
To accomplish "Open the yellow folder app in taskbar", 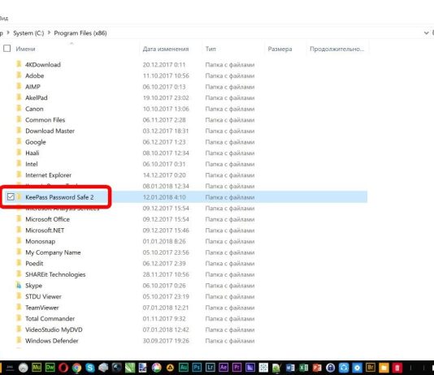I will coord(384,368).
